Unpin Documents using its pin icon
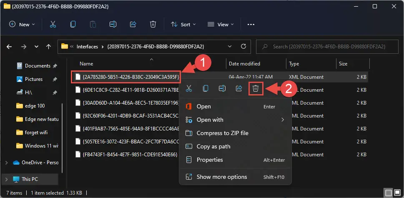Screen dimensions: 404x198 (x=55, y=66)
